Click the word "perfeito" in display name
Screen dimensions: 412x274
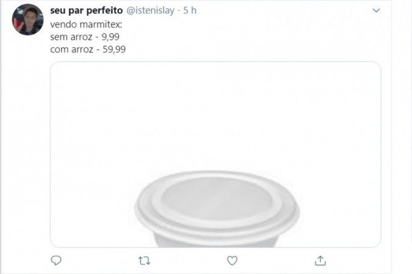pyautogui.click(x=106, y=11)
